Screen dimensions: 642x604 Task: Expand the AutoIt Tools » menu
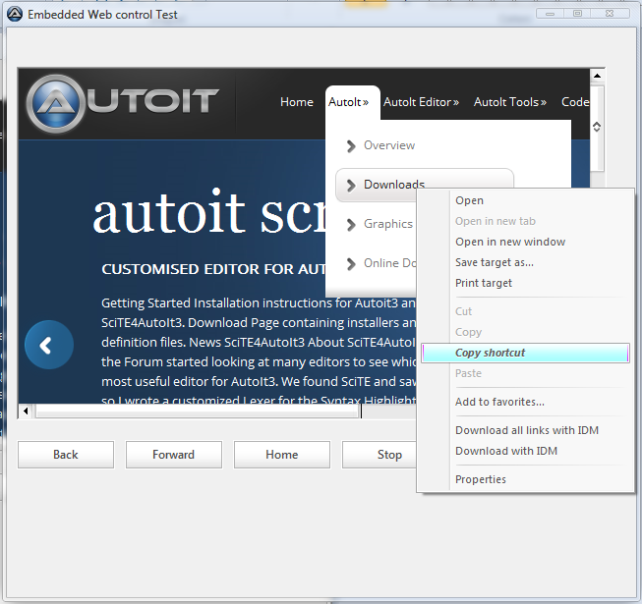509,102
